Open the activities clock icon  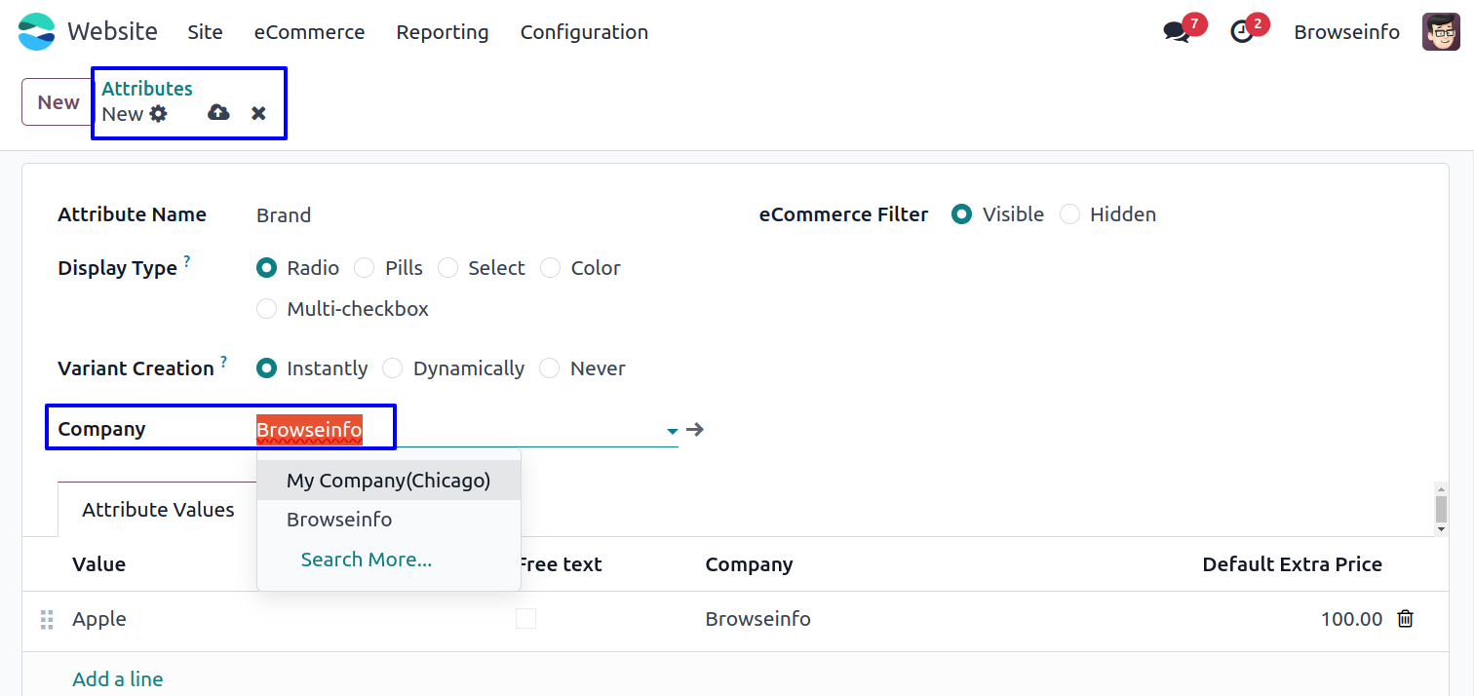tap(1241, 32)
